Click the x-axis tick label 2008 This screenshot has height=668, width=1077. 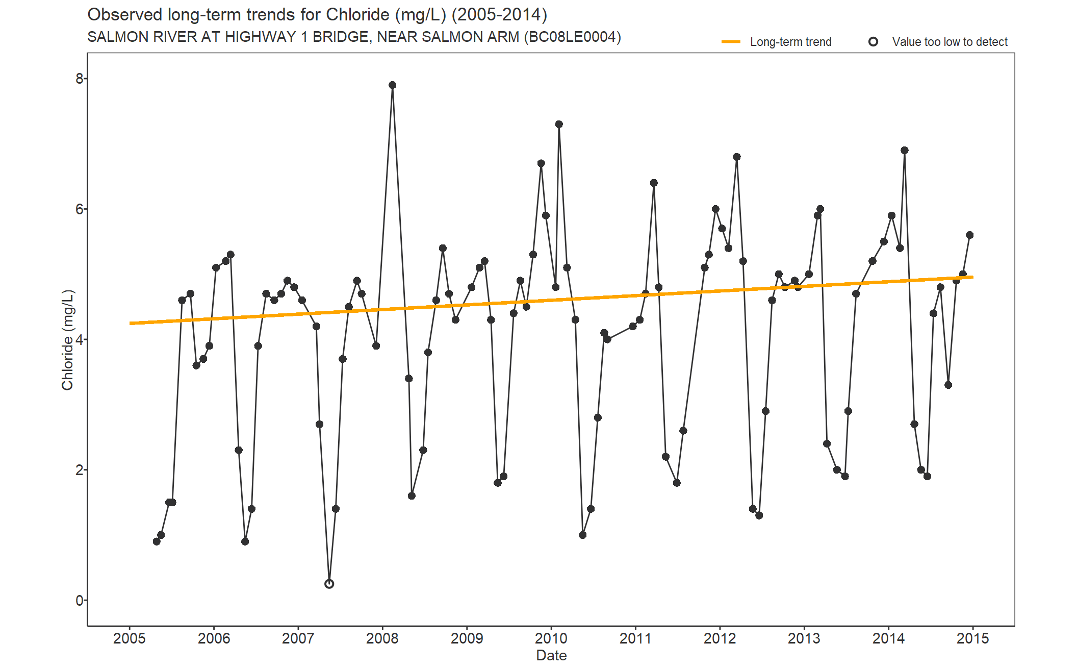point(382,638)
